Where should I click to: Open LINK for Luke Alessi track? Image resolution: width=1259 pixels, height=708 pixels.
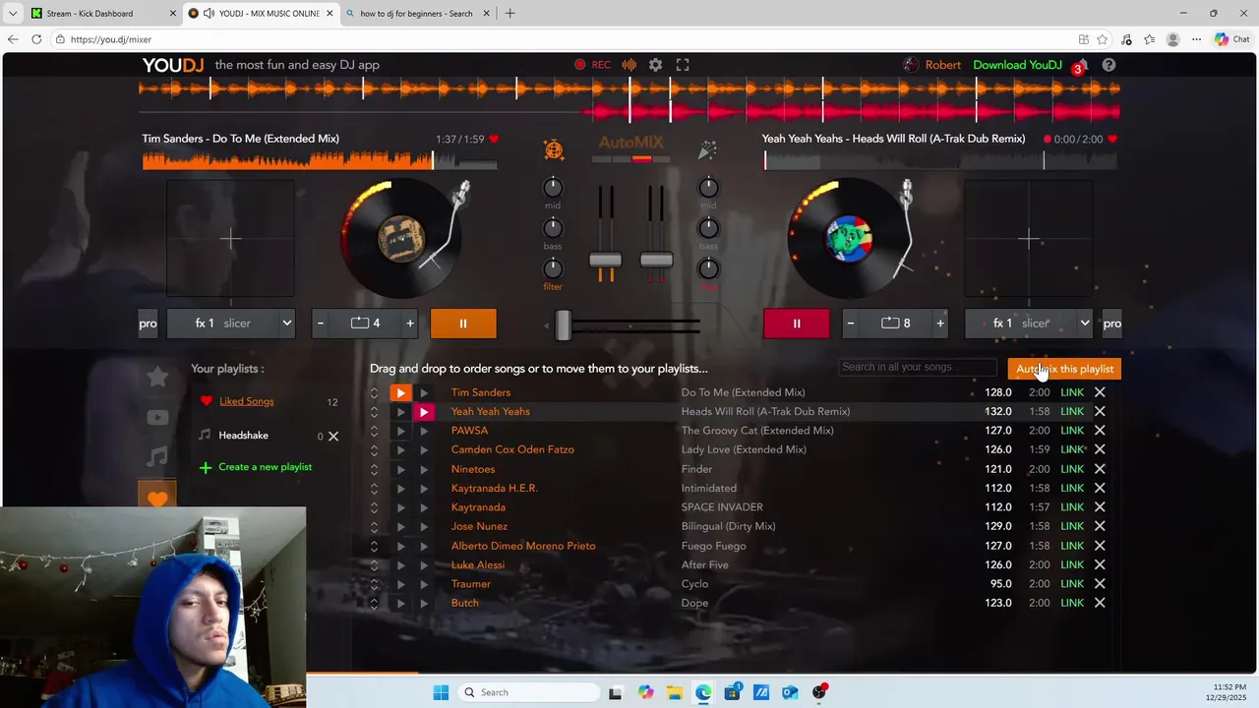click(1072, 565)
